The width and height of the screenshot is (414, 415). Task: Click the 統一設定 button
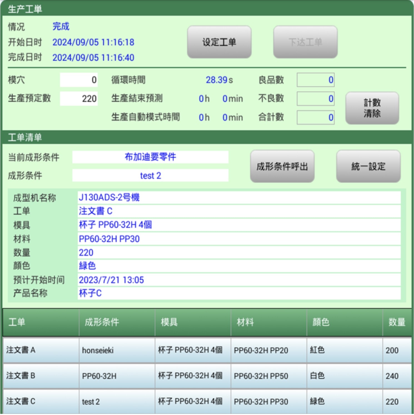(x=368, y=166)
